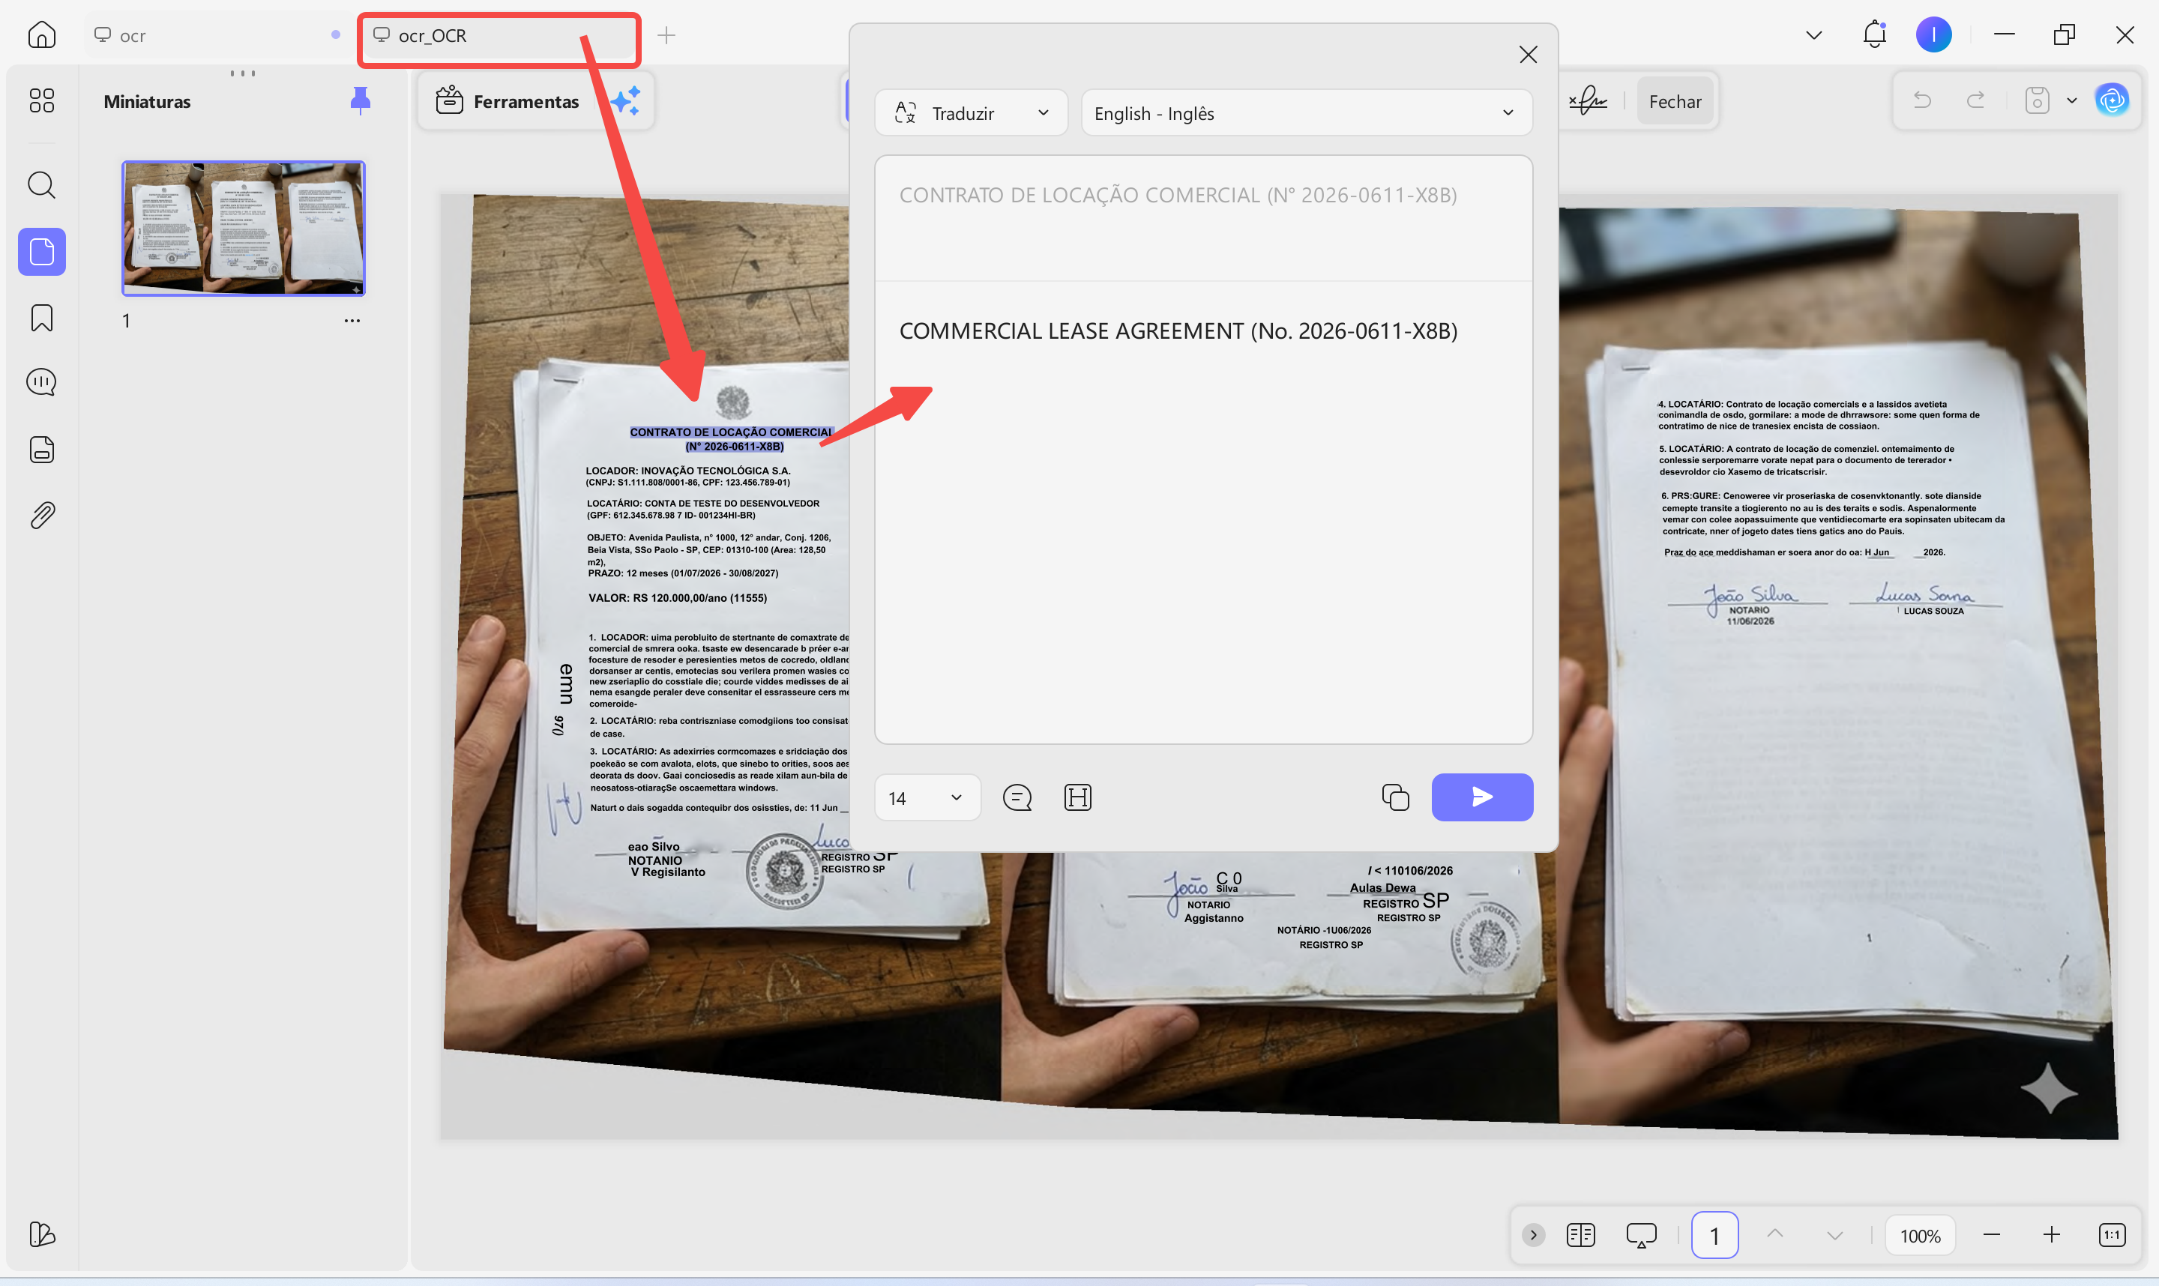The height and width of the screenshot is (1286, 2159).
Task: Close the translation popup
Action: coord(1528,55)
